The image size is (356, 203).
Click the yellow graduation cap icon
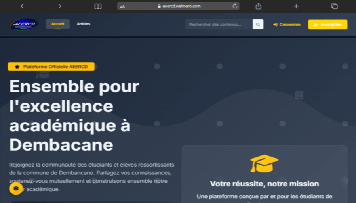[264, 163]
